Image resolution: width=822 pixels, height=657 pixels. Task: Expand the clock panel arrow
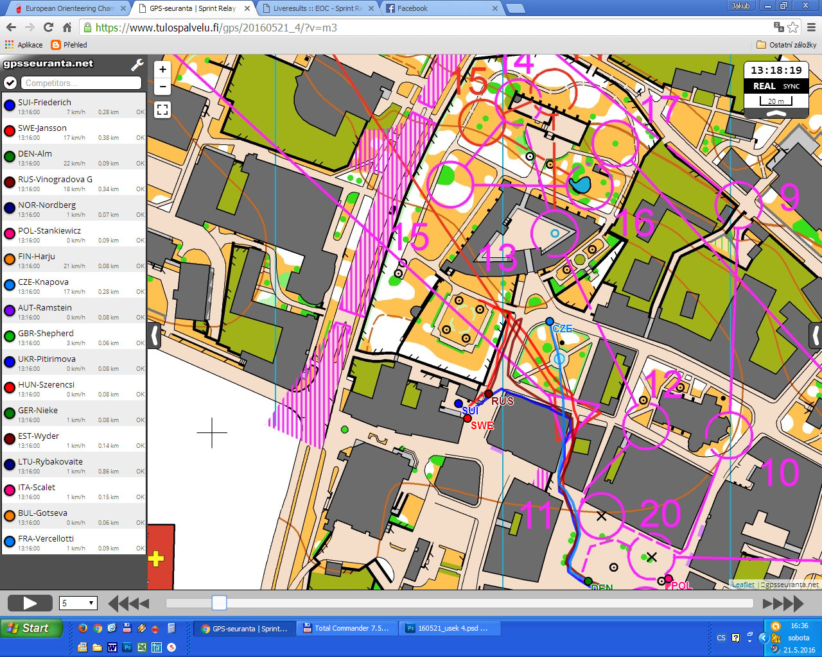click(x=776, y=114)
